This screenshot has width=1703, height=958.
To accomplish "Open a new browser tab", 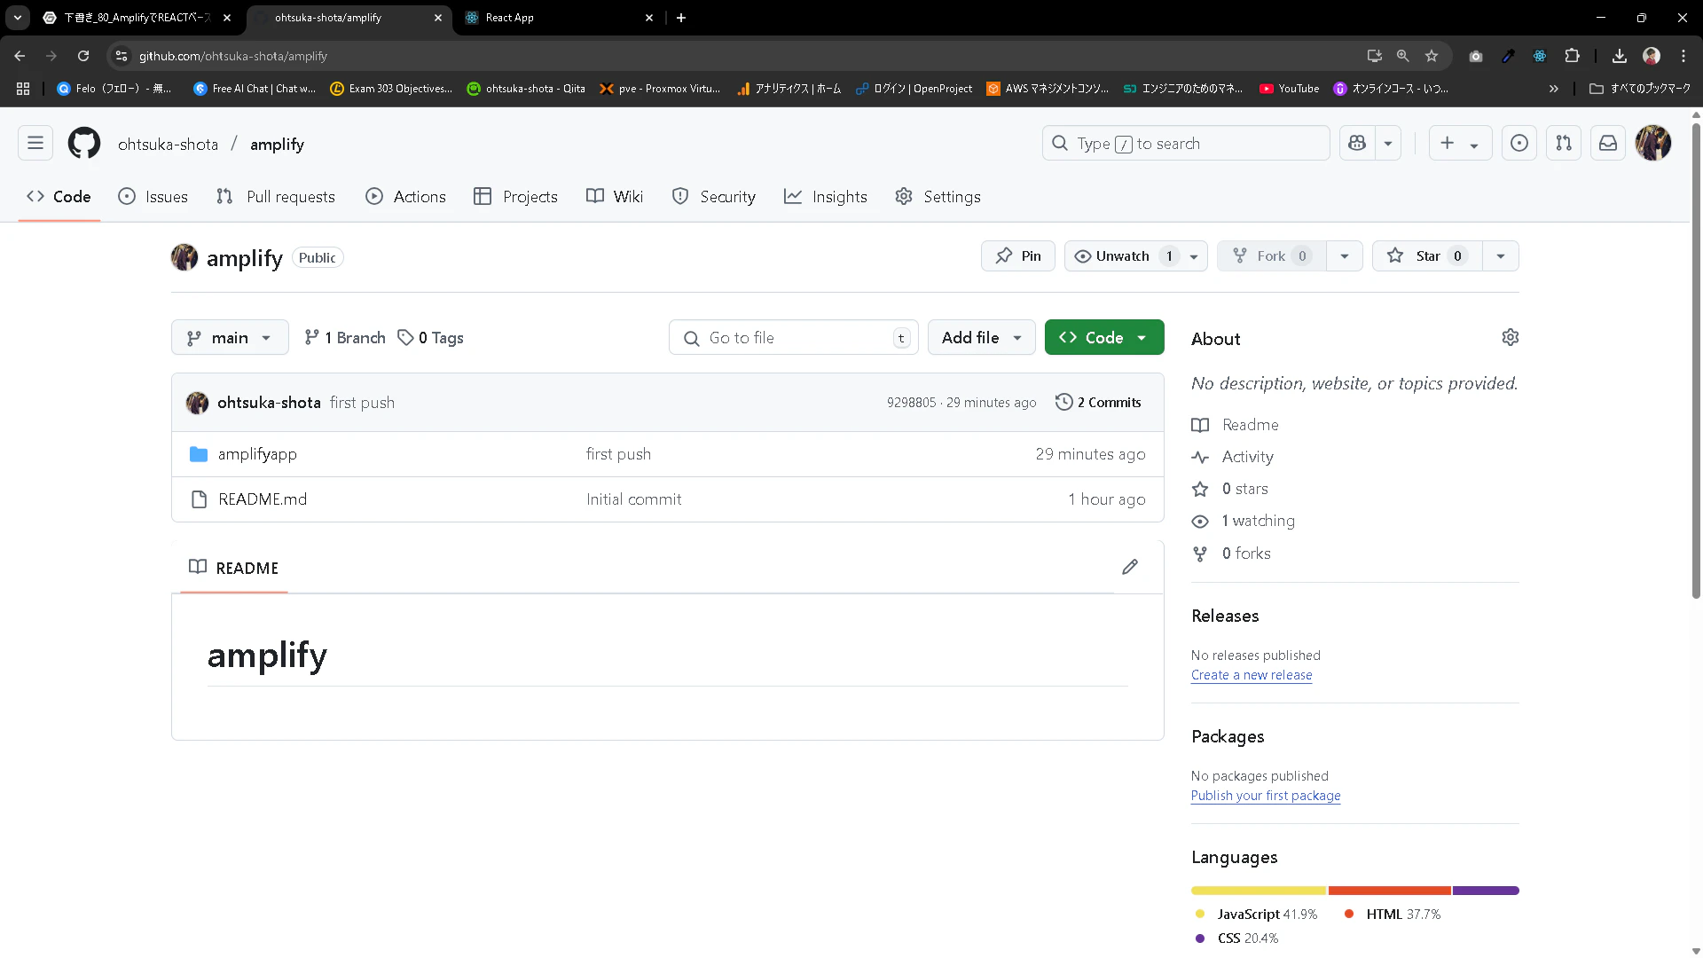I will pos(681,18).
